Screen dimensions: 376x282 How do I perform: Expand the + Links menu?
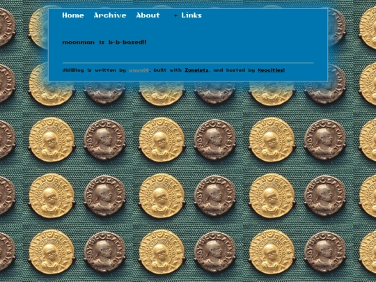(x=188, y=15)
